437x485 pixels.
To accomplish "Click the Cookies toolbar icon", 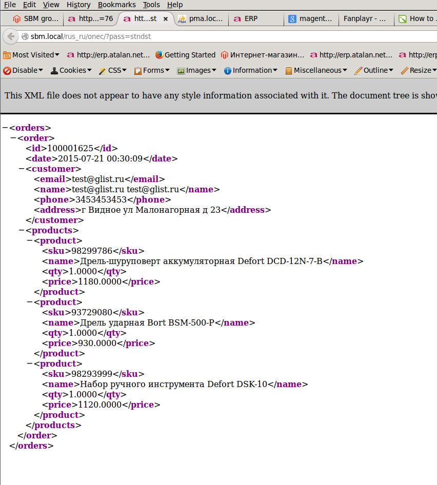I will [54, 71].
